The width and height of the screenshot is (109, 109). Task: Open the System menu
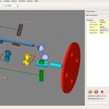click(30, 1)
